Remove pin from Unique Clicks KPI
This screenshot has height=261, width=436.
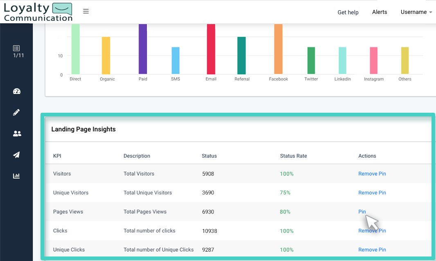[x=372, y=250]
